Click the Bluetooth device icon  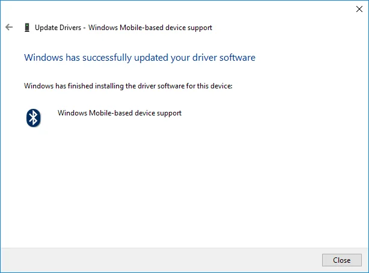tap(34, 118)
